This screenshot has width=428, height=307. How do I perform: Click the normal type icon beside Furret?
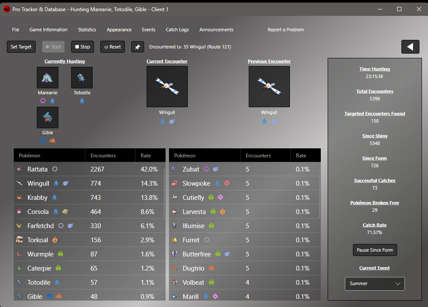coord(207,240)
